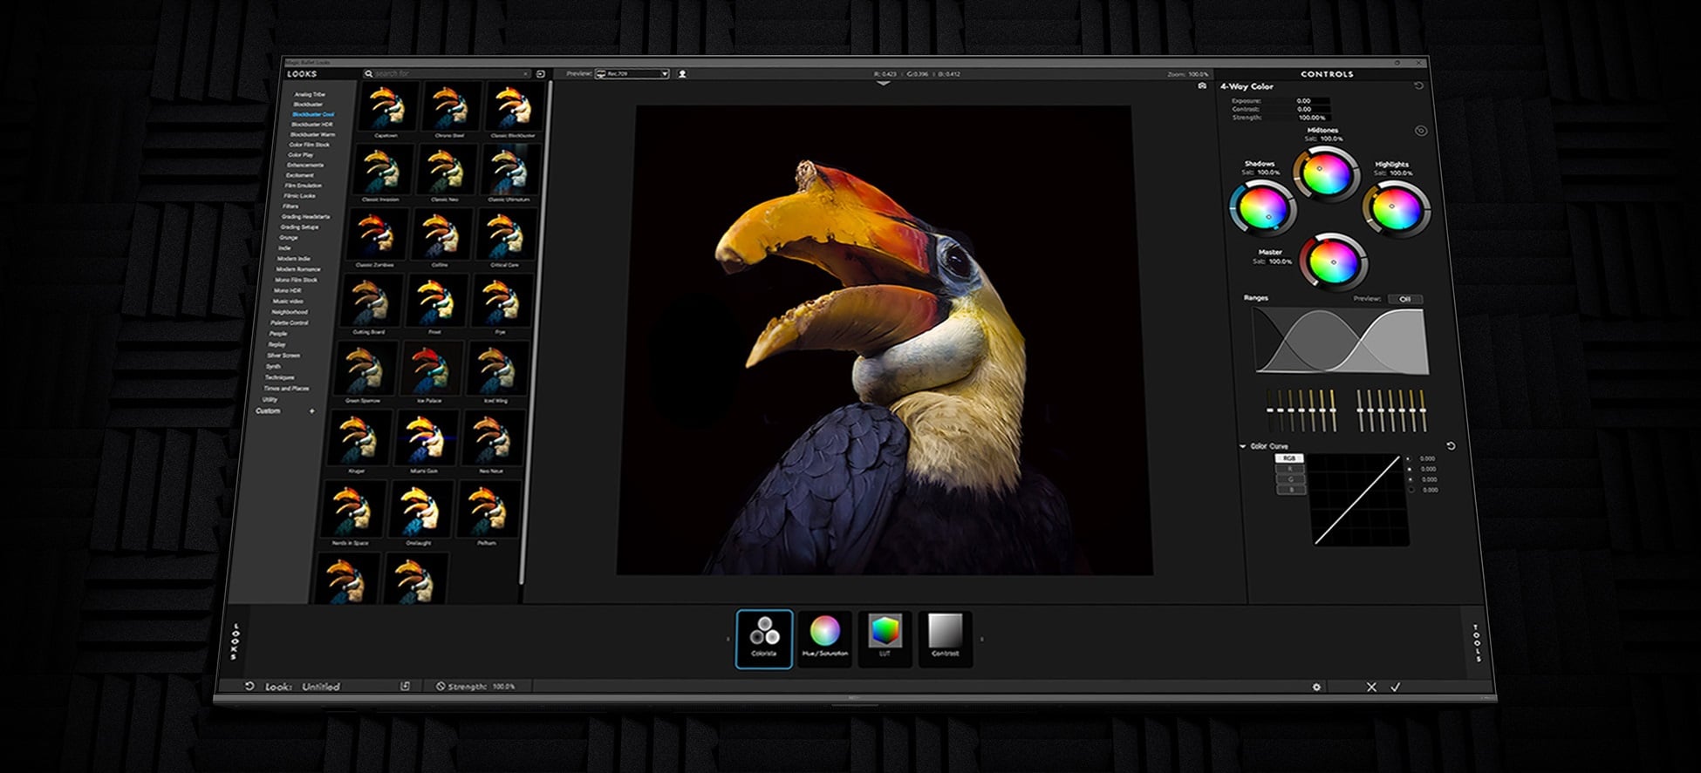Collapse the Color Curve section
This screenshot has width=1701, height=773.
pos(1243,446)
